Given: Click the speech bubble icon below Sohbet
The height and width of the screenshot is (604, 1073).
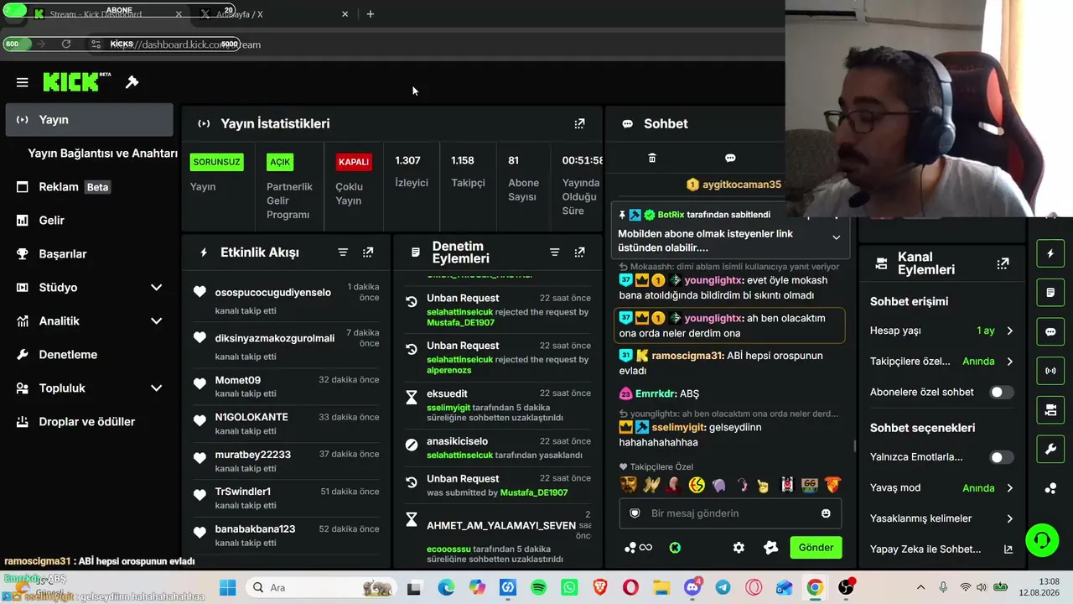Looking at the screenshot, I should (730, 158).
